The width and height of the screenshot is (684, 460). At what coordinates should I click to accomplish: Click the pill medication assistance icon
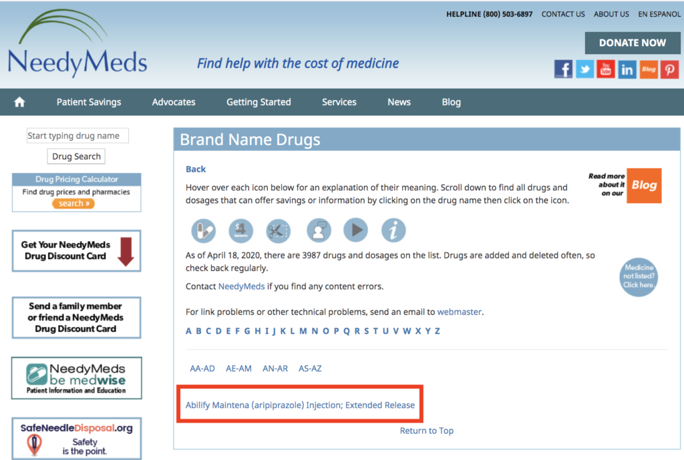click(x=204, y=230)
